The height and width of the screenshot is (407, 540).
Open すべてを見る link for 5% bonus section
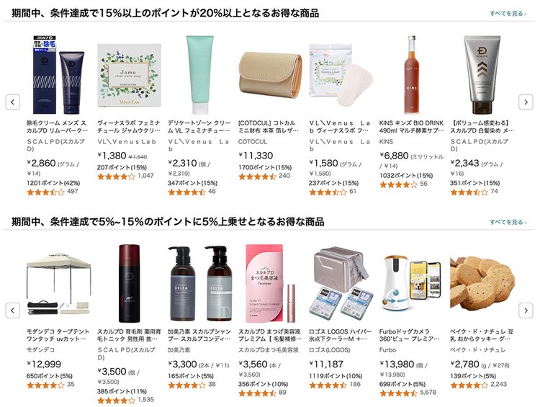[508, 222]
